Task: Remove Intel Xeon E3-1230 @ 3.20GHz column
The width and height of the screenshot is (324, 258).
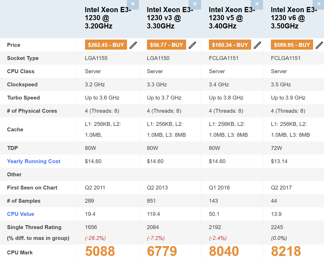Action: coord(133,4)
